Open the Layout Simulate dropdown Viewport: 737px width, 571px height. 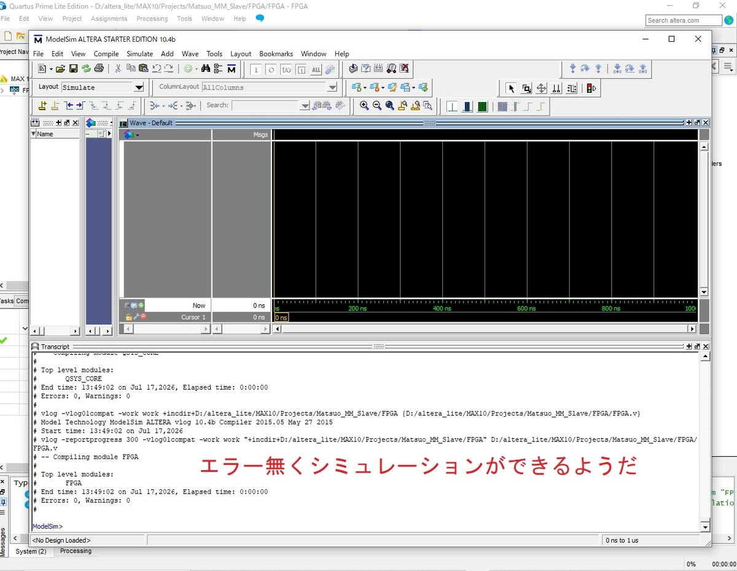[139, 87]
